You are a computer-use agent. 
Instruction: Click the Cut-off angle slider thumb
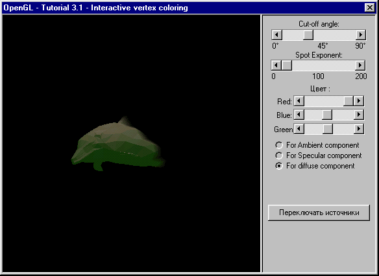(x=308, y=35)
